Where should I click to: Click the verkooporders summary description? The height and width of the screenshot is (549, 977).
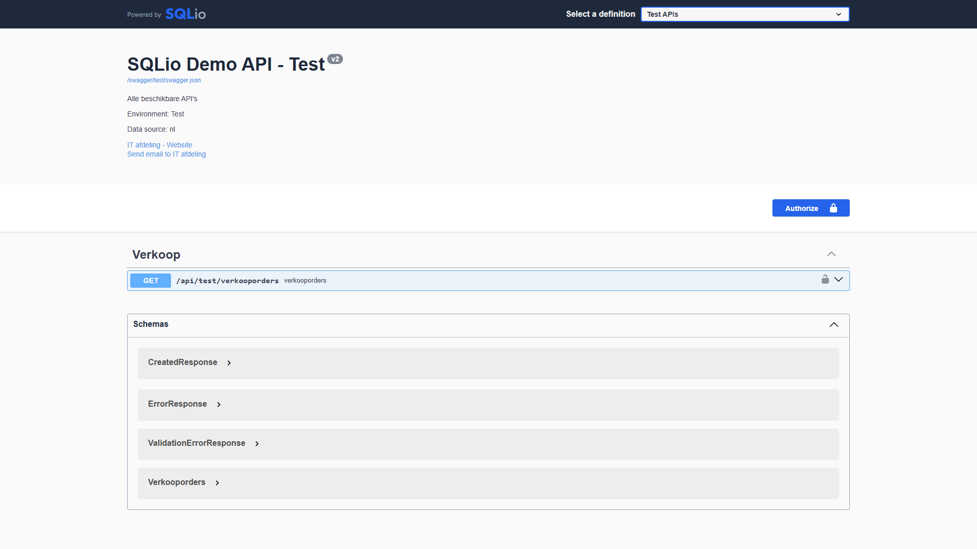[305, 281]
